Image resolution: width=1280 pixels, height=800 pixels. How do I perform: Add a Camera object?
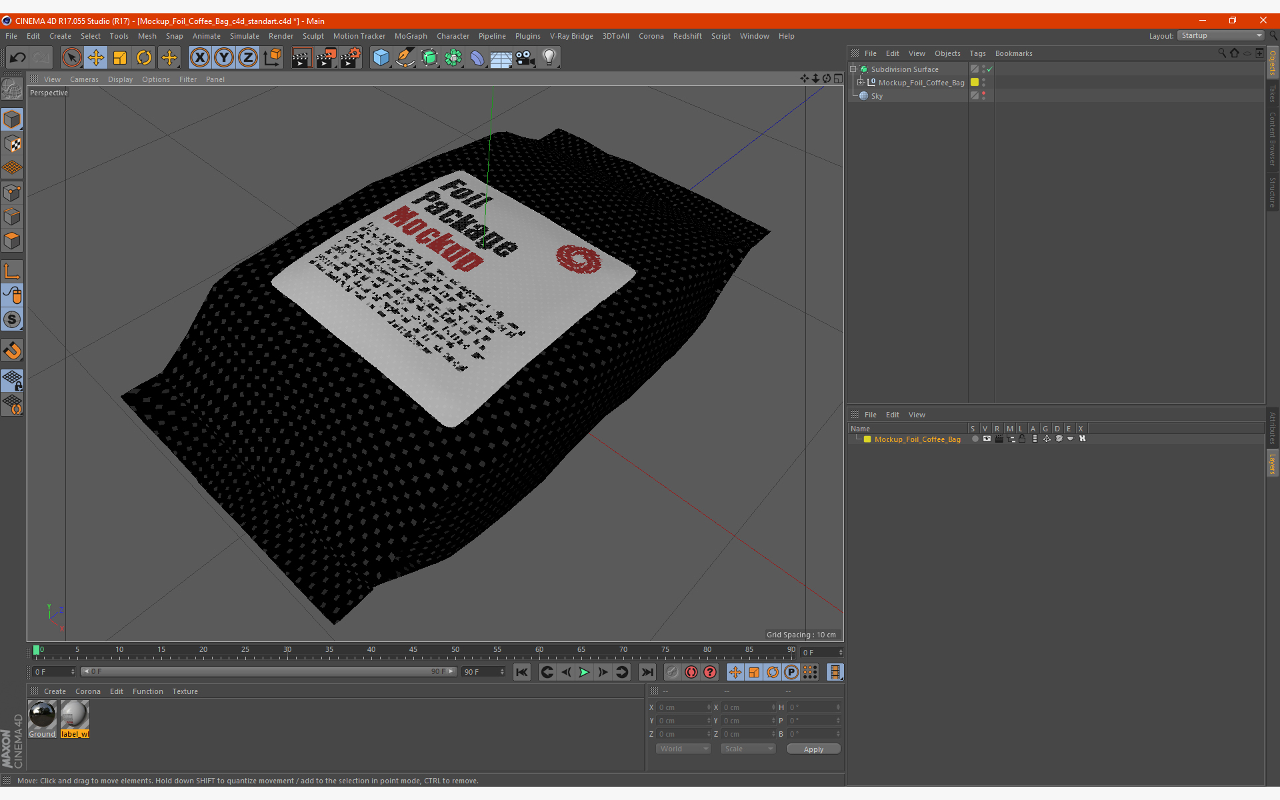click(x=525, y=58)
